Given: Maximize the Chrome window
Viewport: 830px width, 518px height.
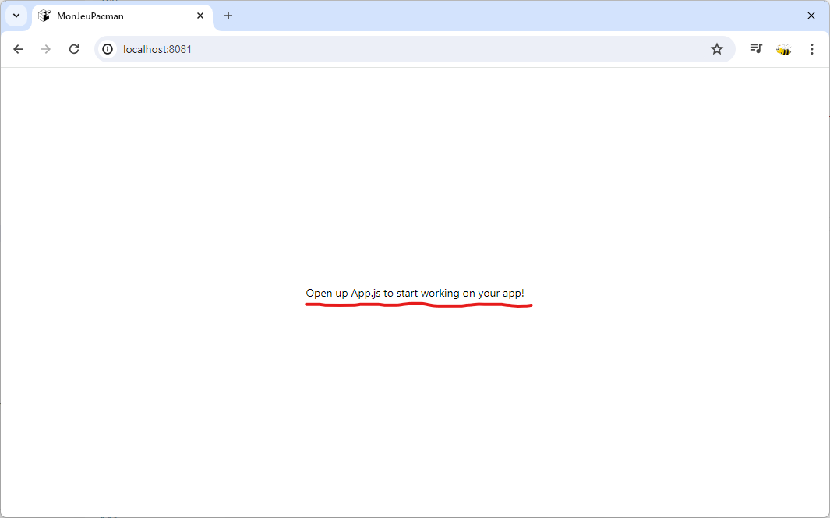Looking at the screenshot, I should point(775,16).
